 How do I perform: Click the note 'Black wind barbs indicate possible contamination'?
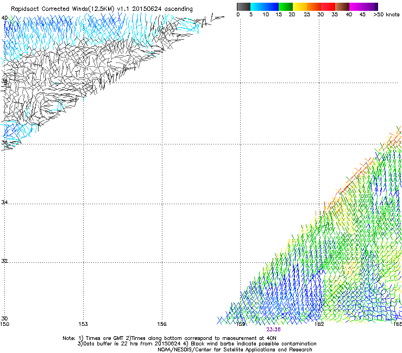point(254,344)
